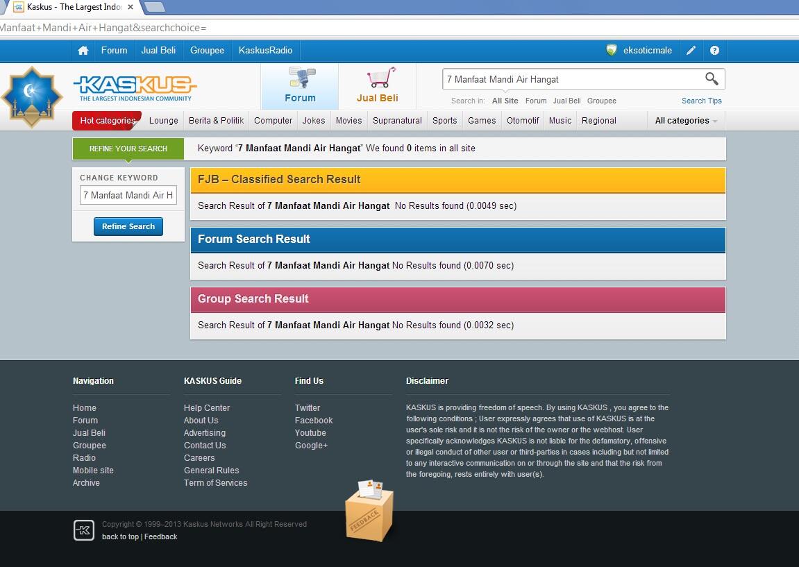Click the Refine Your Search header
Image resolution: width=799 pixels, height=567 pixels.
(x=128, y=149)
